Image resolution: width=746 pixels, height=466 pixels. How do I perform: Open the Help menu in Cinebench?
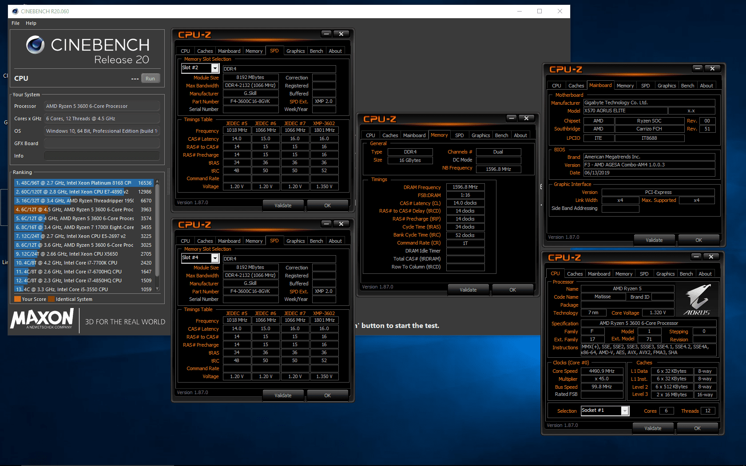coord(31,23)
